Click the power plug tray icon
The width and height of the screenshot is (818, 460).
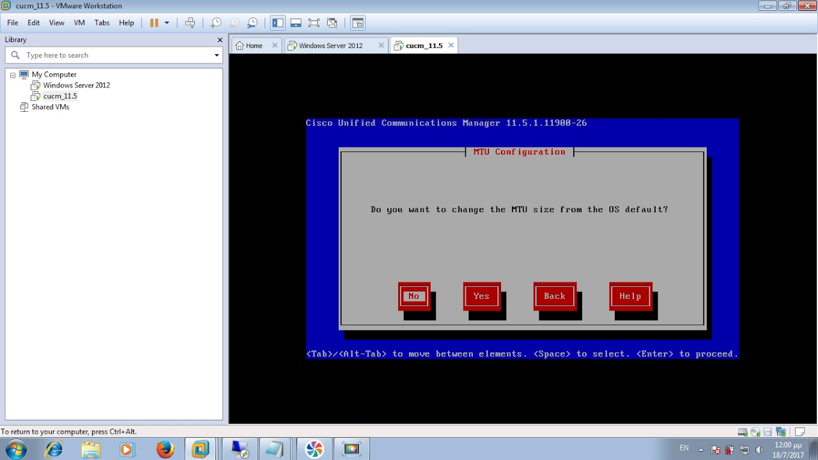point(730,449)
